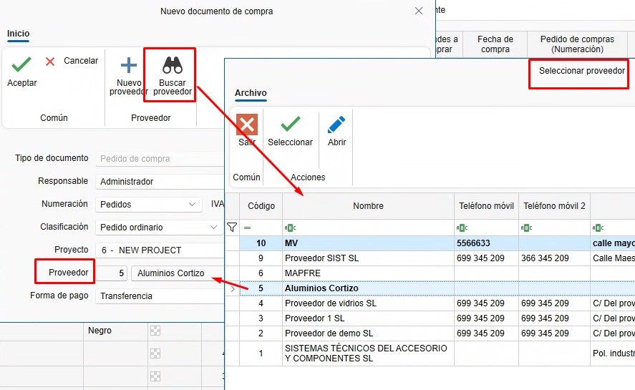Click the Responsable Administrador field

pyautogui.click(x=160, y=182)
